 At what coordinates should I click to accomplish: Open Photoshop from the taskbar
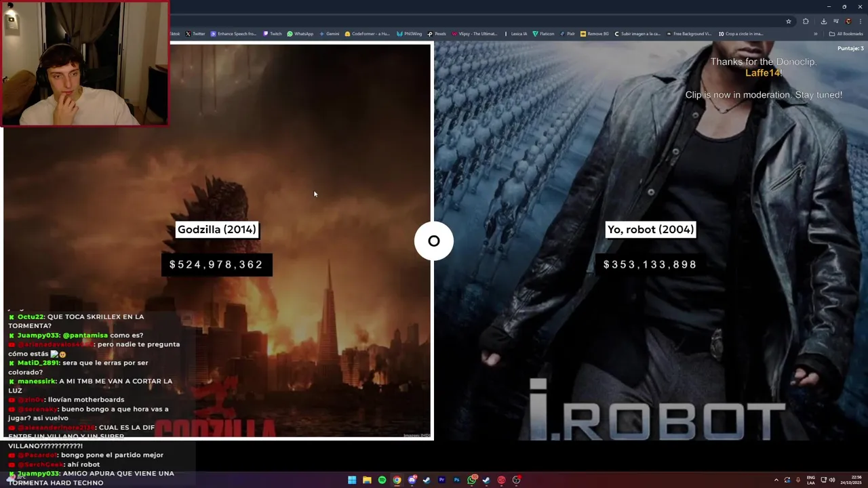[x=456, y=480]
